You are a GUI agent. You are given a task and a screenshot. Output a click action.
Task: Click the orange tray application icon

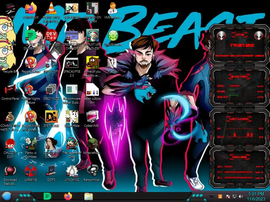pyautogui.click(x=220, y=196)
